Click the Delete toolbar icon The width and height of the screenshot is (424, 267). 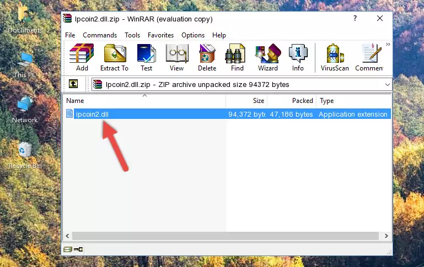(x=207, y=57)
